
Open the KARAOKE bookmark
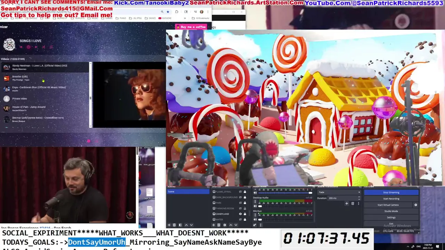click(165, 18)
